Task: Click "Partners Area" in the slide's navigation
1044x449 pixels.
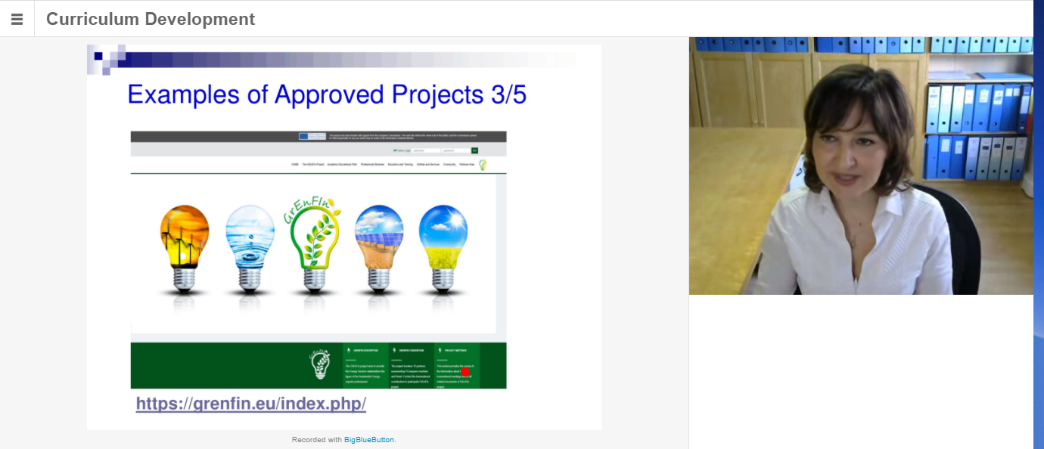Action: tap(467, 164)
